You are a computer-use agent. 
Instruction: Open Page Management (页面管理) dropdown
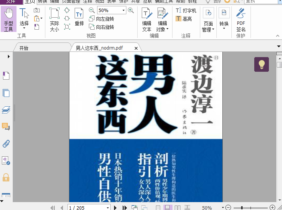point(208,20)
